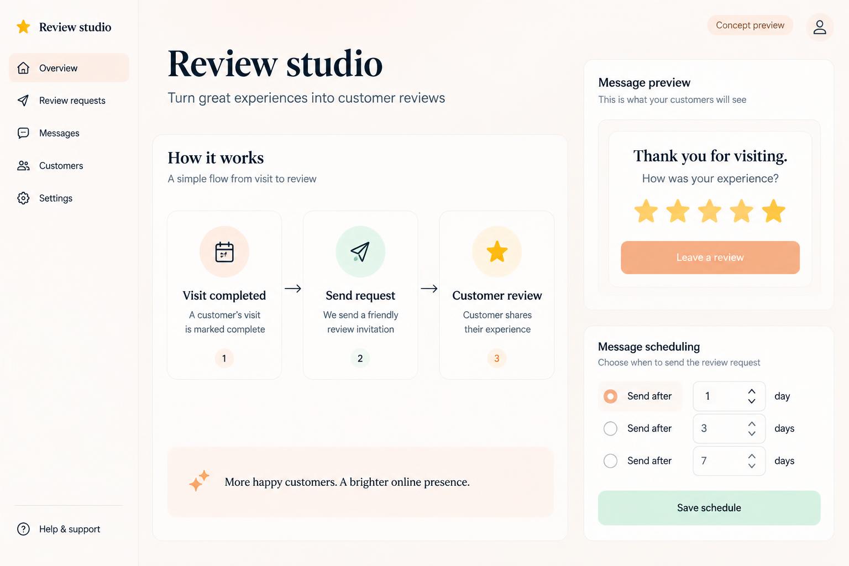Select the Send after 7 days radio option

pos(610,461)
